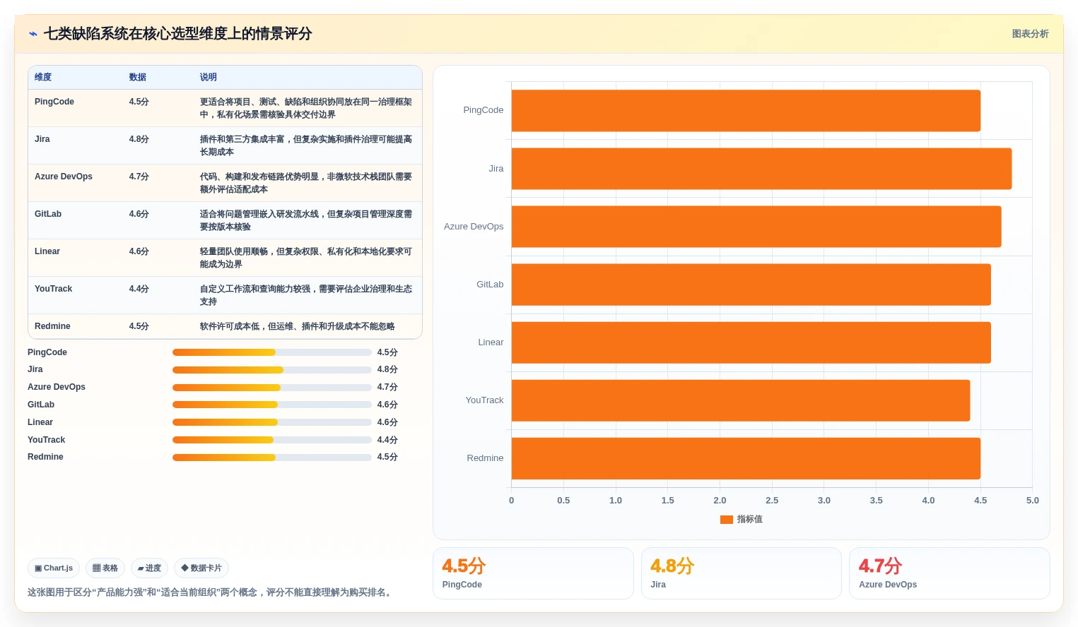Click the Azure DevOps bar in chart

(756, 227)
